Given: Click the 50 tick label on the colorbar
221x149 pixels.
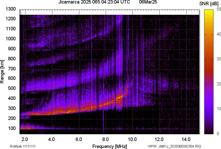Looking at the screenshot, I should 219,9.
